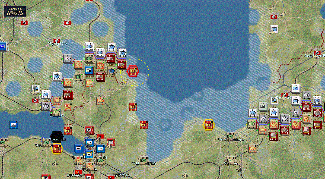
Task: Select the dark red 18-20 division counter
Action: click(306, 106)
